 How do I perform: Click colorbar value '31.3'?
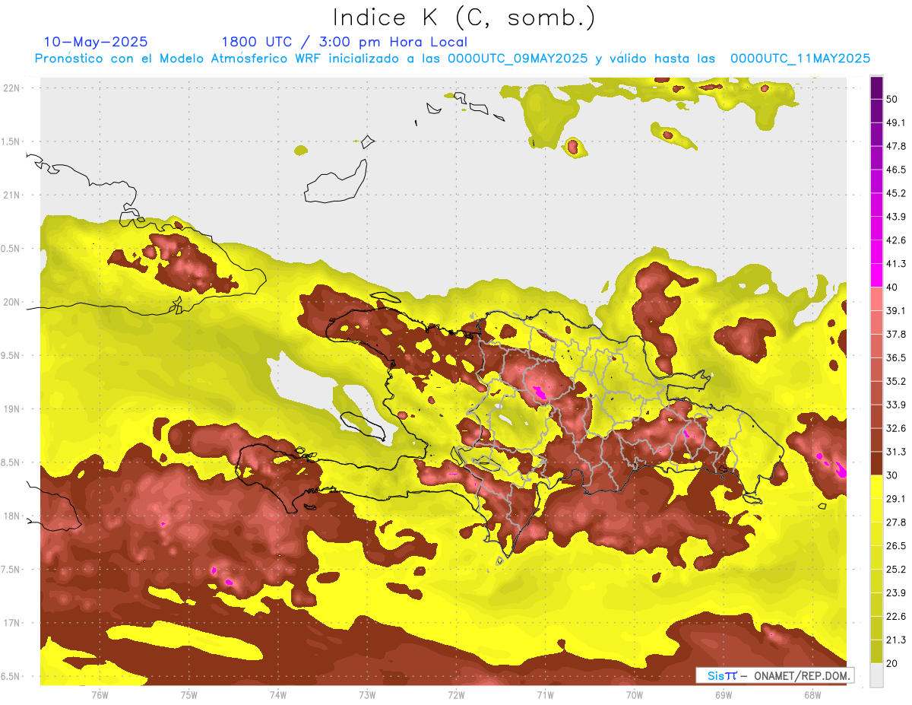(896, 452)
